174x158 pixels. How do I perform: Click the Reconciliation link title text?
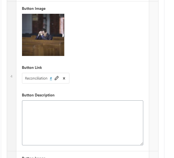pyautogui.click(x=36, y=78)
